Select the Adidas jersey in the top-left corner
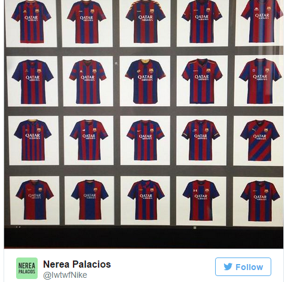Viewport: 288px width, 282px height. pos(31,22)
